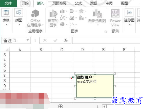Open the 文件 (File) tab
145x109 pixels.
8,3
